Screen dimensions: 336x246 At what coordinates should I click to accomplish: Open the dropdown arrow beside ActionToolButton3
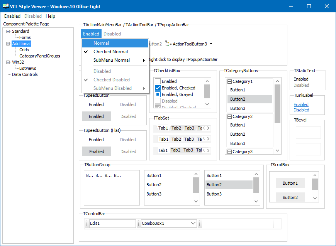coord(211,44)
